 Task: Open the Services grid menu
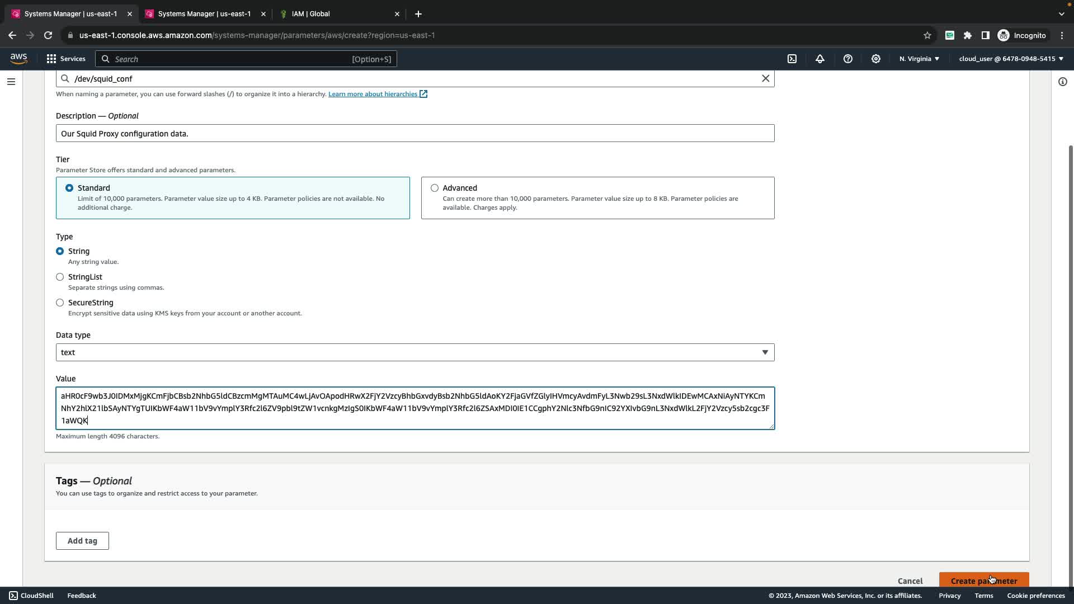[x=66, y=59]
